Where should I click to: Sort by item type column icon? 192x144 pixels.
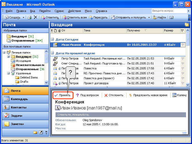point(55,31)
